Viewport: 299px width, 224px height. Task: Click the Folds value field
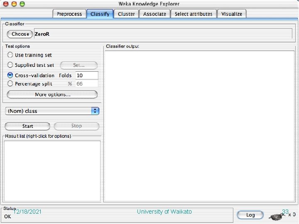pyautogui.click(x=87, y=75)
